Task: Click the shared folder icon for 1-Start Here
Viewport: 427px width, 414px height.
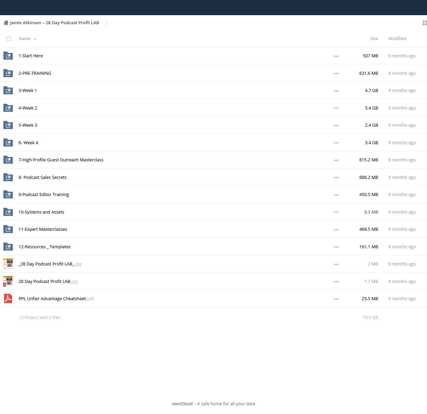Action: 8,56
